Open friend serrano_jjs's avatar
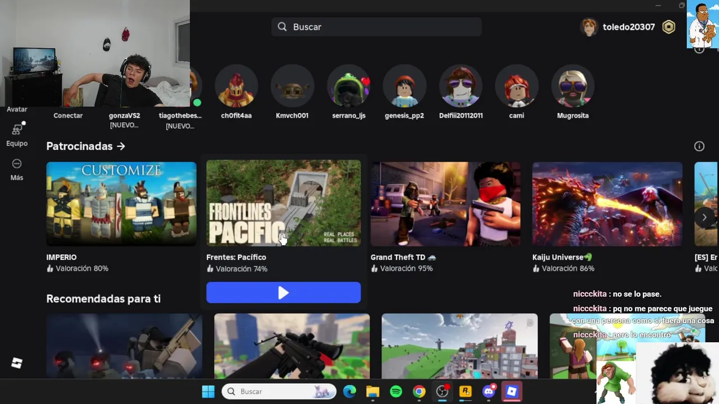Image resolution: width=719 pixels, height=404 pixels. pyautogui.click(x=348, y=86)
